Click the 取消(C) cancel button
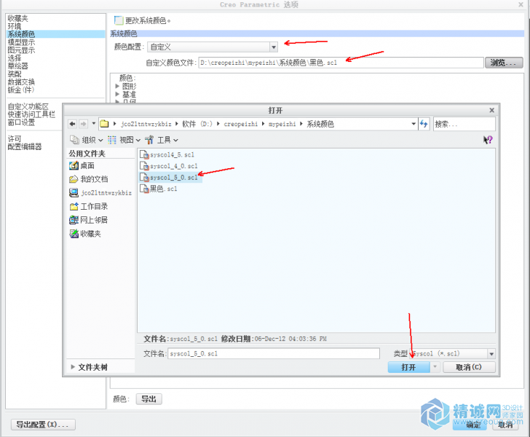 [469, 367]
